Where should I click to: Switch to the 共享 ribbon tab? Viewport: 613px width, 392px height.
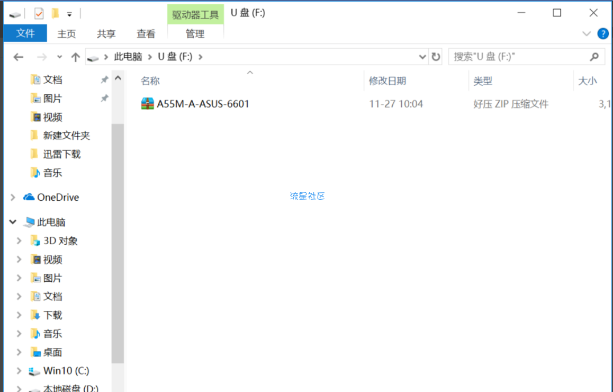click(106, 34)
